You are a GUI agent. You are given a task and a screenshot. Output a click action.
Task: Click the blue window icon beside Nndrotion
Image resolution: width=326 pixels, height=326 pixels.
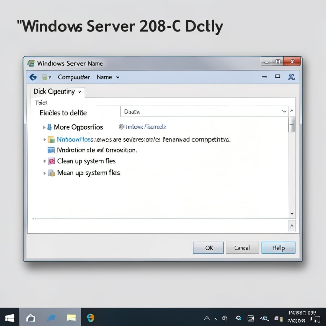tap(51, 150)
